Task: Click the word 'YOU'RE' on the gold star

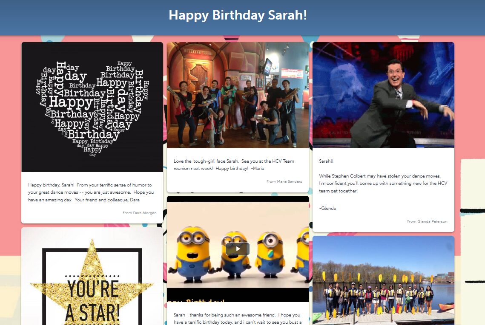Action: coord(93,289)
